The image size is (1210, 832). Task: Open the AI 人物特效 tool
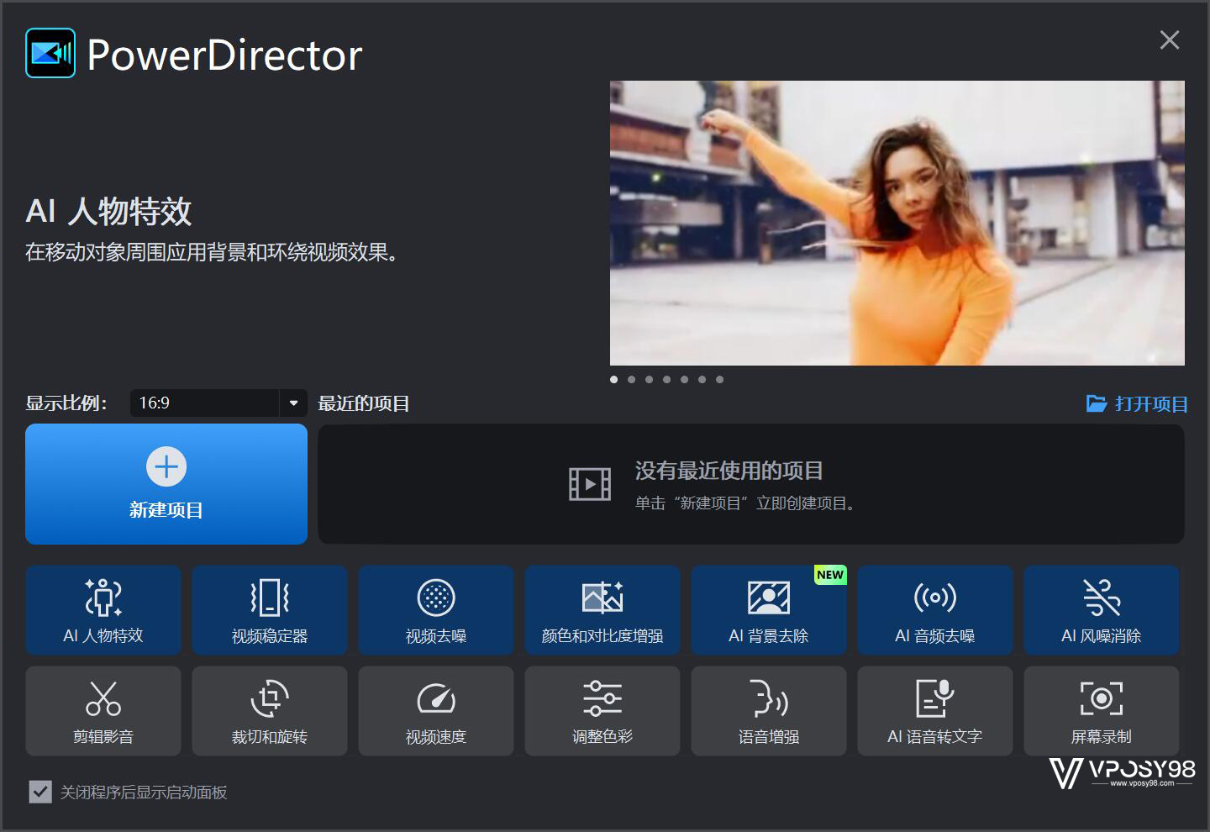click(x=103, y=610)
